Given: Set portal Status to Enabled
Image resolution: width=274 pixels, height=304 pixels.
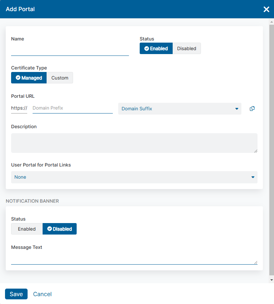Looking at the screenshot, I should point(156,49).
